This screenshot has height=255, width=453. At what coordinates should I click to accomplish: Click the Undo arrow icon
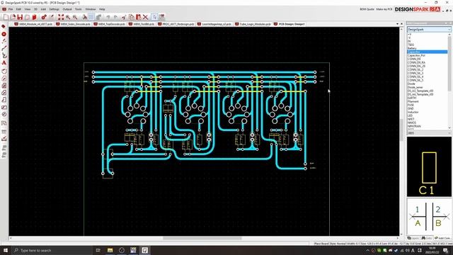(108, 17)
